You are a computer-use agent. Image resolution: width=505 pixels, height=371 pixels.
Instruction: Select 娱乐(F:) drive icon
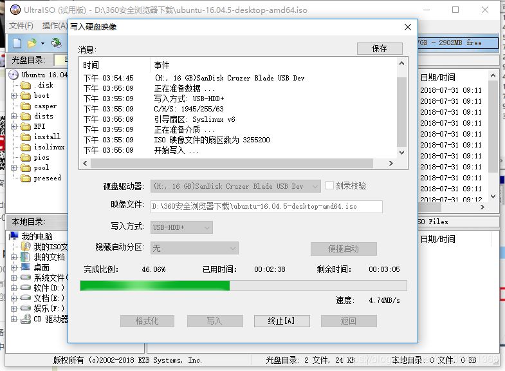[x=26, y=308]
